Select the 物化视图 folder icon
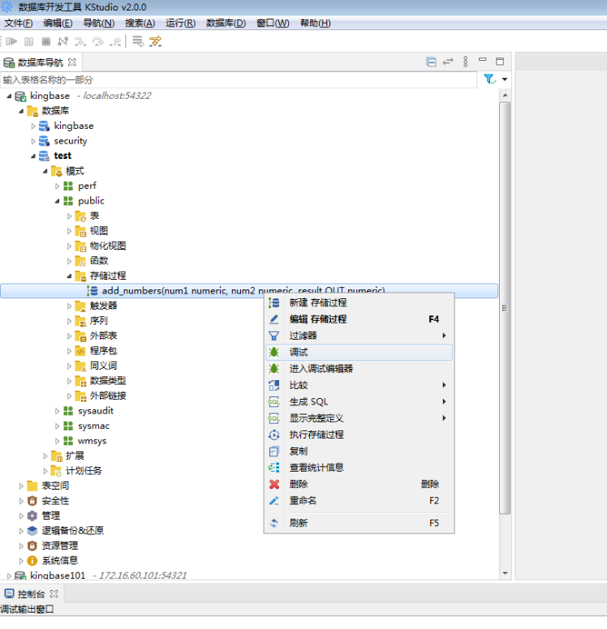Image resolution: width=607 pixels, height=629 pixels. (80, 246)
